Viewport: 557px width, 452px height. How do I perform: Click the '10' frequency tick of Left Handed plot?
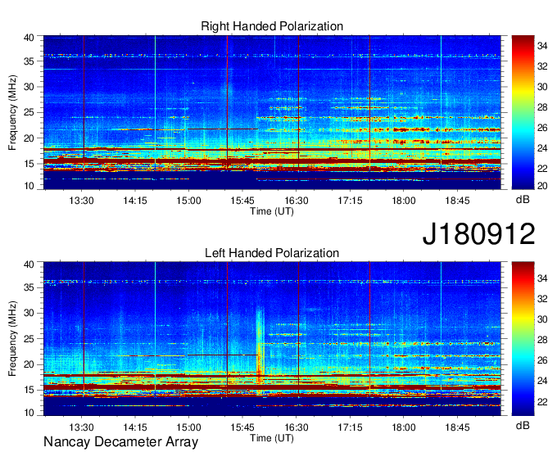point(29,413)
